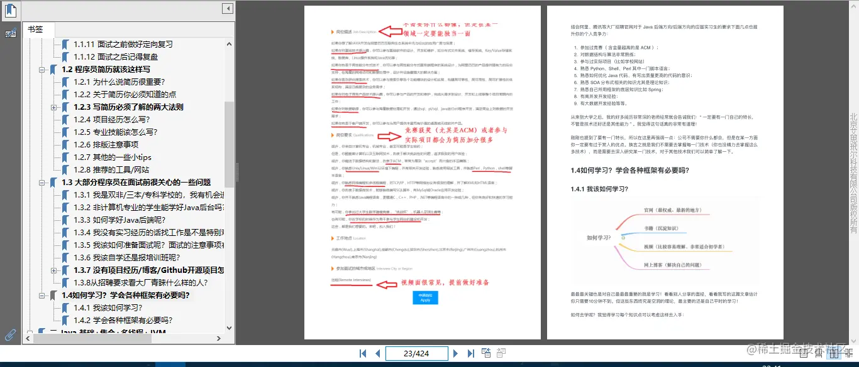Collapse the 1.4如何学习 bookmark node
This screenshot has height=367, width=859.
point(42,295)
